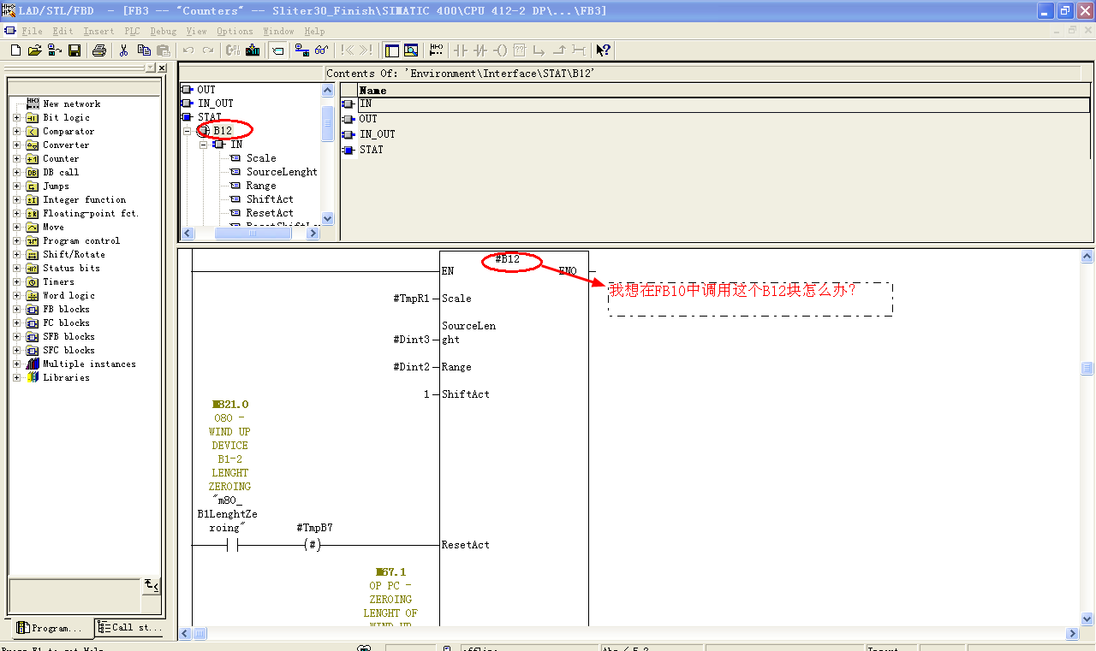Toggle Monitor mode with glasses icon
This screenshot has width=1096, height=651.
tap(321, 50)
